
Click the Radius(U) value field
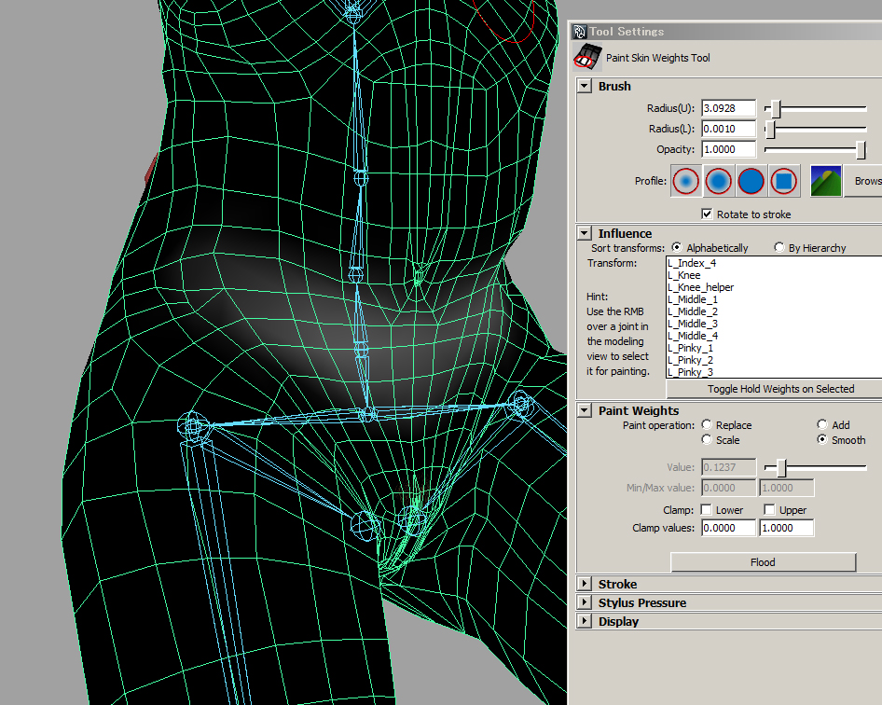point(728,108)
